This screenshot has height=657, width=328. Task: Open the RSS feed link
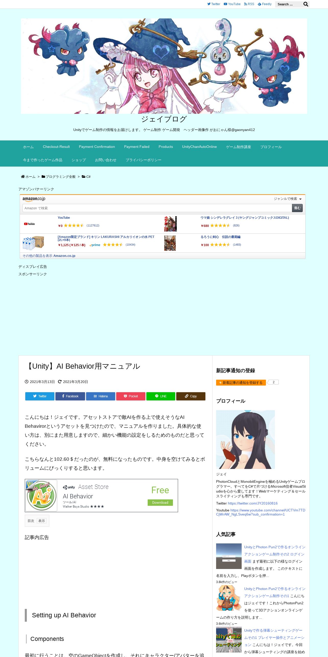249,4
